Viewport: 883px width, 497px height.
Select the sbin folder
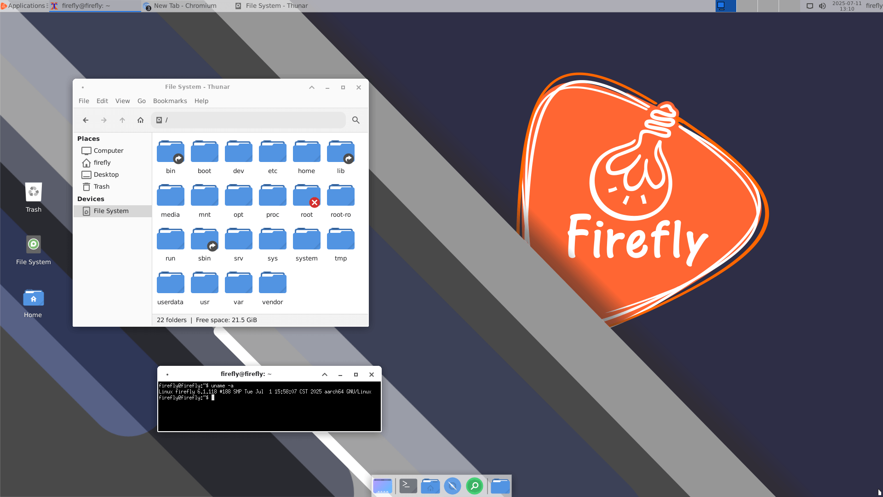click(205, 244)
